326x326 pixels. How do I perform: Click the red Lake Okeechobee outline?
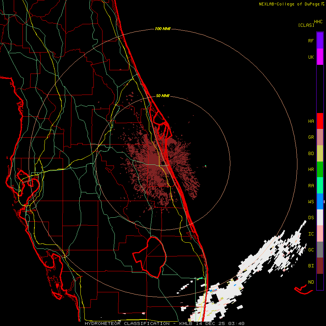coord(150,257)
